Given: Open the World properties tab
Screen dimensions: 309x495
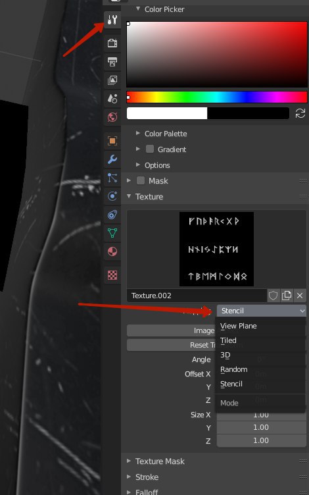Looking at the screenshot, I should click(x=112, y=117).
